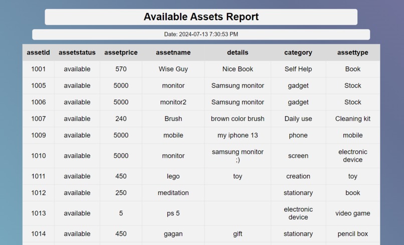This screenshot has width=404, height=245.
Task: Click mobile name in row 1009
Action: click(173, 135)
